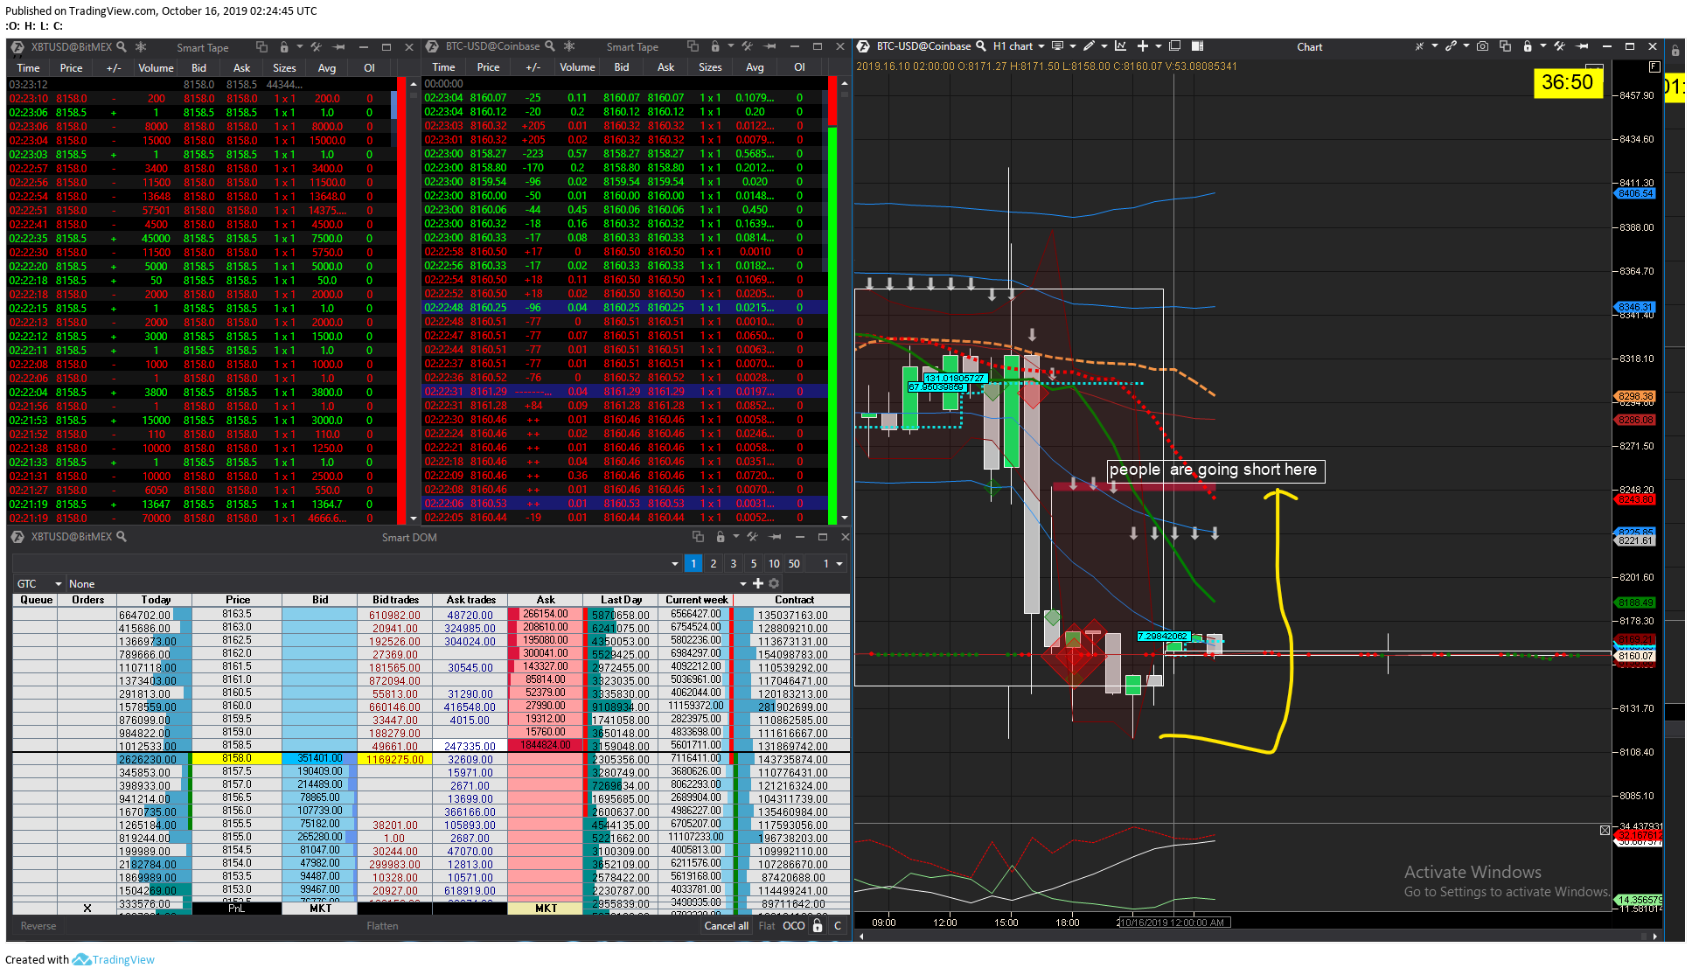The width and height of the screenshot is (1692, 975).
Task: Toggle lock icon in Chart header
Action: click(x=1528, y=46)
